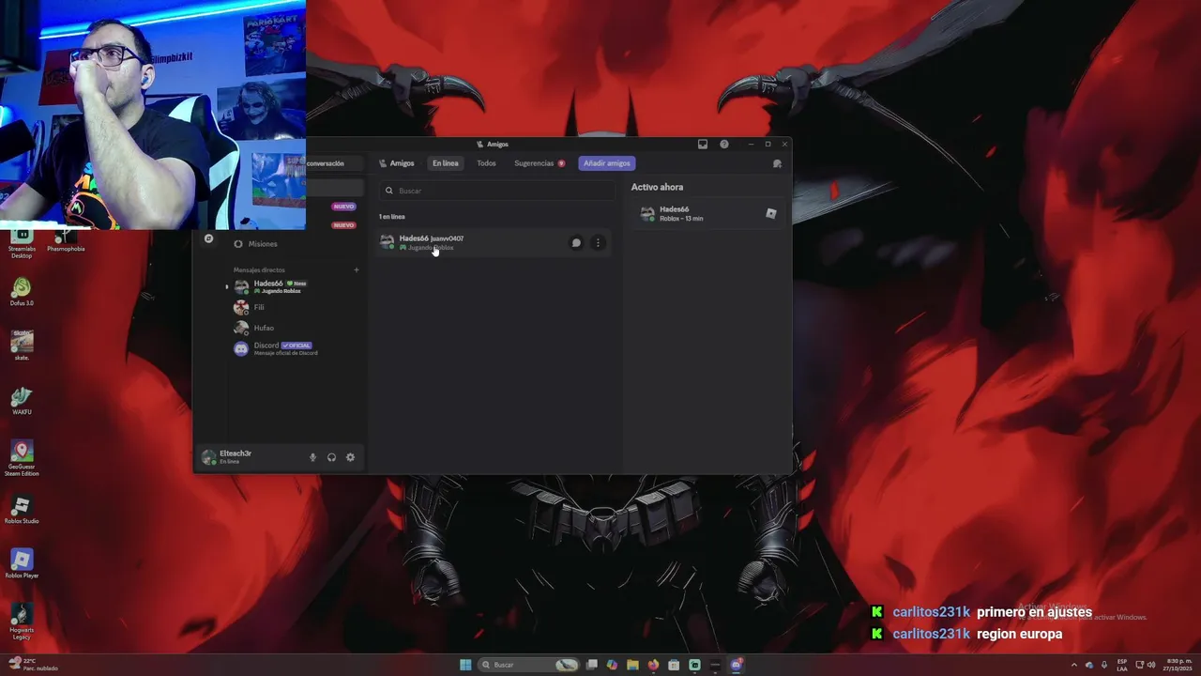Select Hades66 juanvv0407 friend row

click(x=494, y=242)
